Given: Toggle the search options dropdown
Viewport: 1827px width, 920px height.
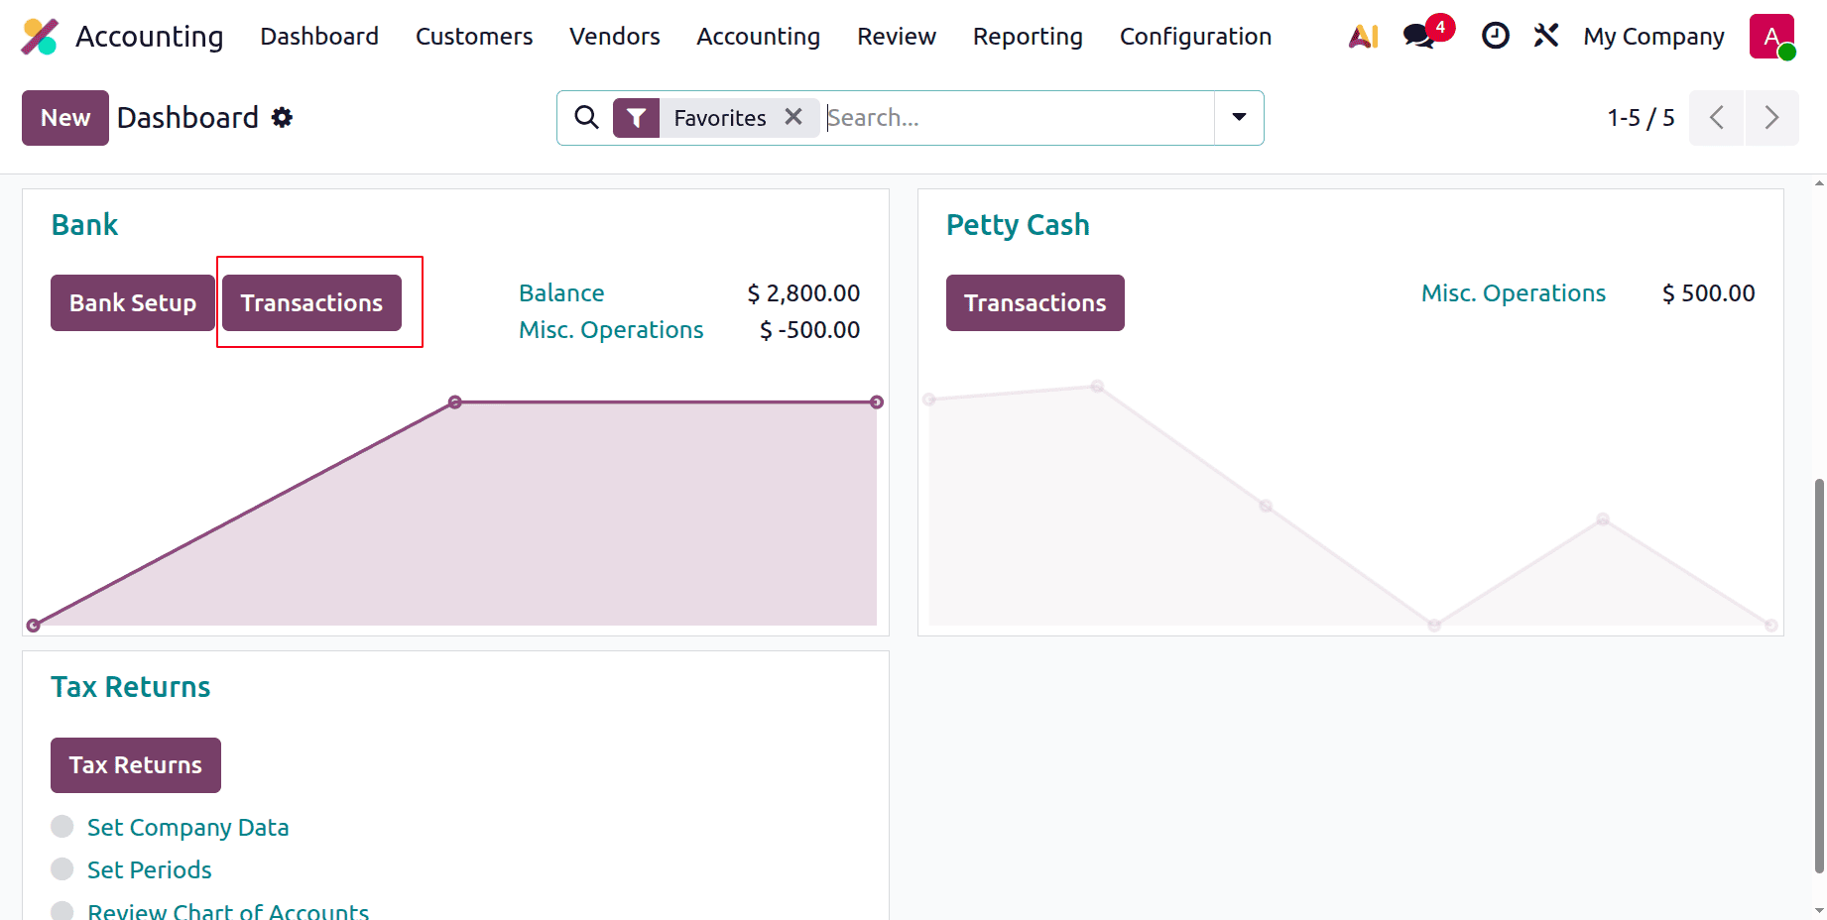Looking at the screenshot, I should (1239, 118).
